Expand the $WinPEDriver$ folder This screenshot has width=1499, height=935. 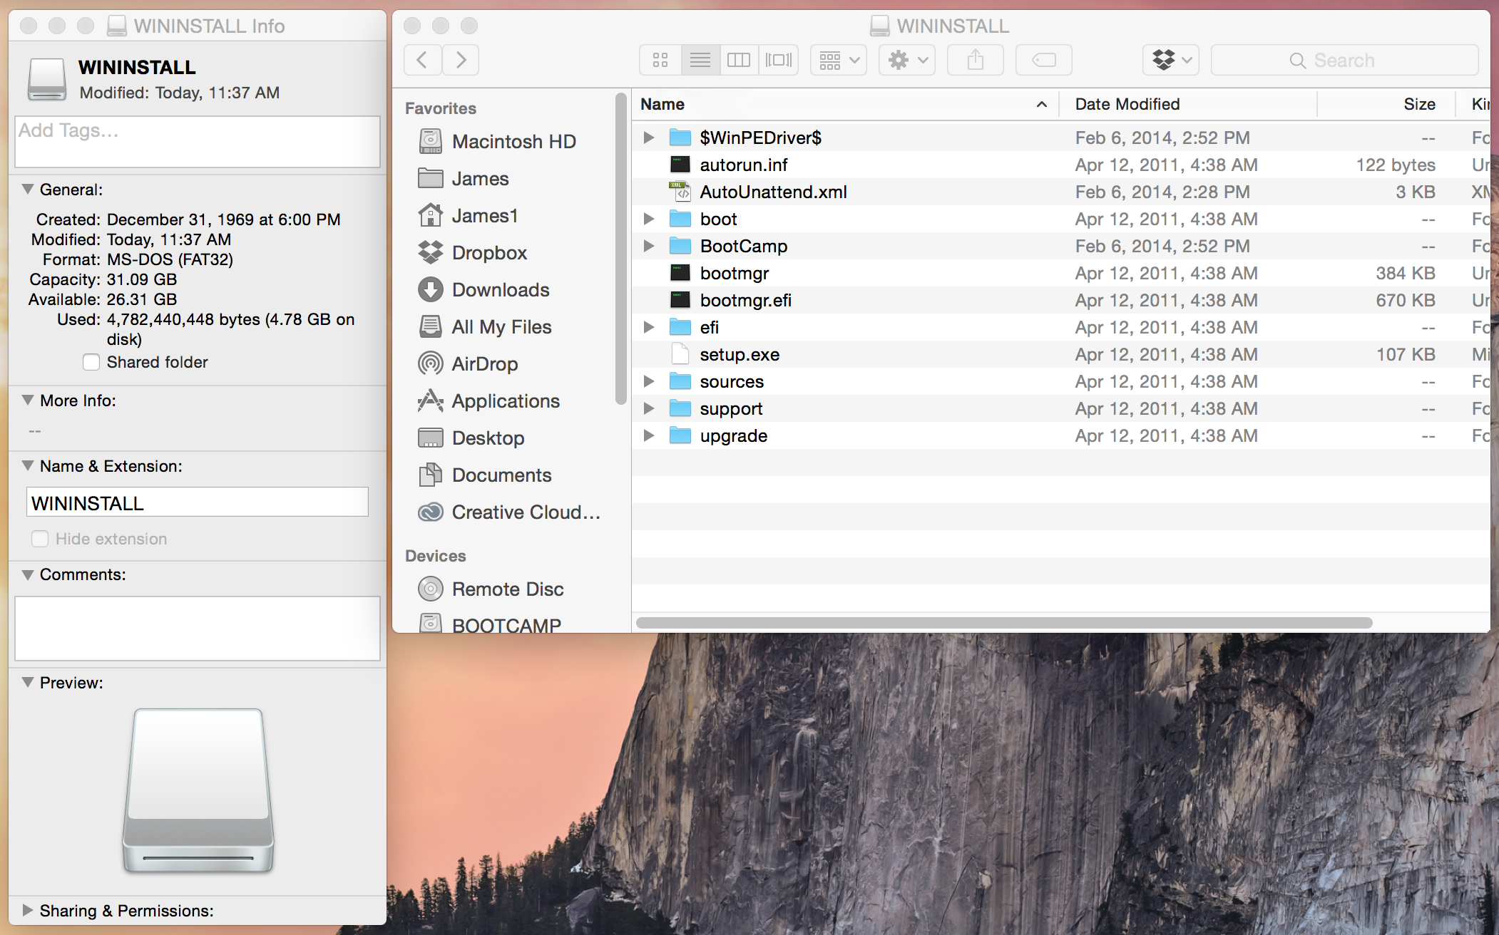click(648, 138)
